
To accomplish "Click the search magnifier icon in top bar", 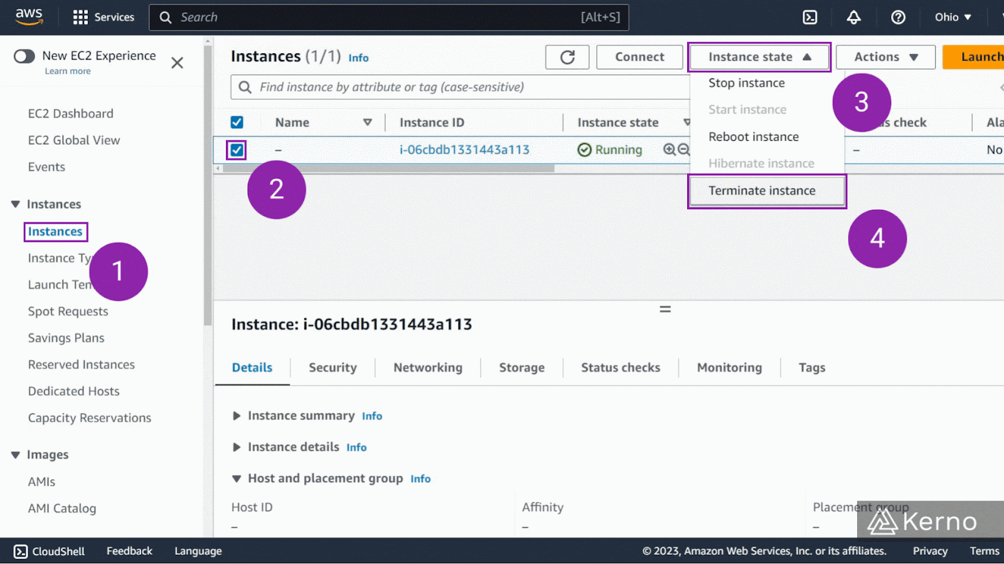I will 166,18.
